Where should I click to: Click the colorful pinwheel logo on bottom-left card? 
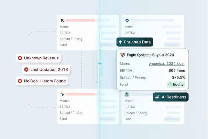[x=62, y=94]
